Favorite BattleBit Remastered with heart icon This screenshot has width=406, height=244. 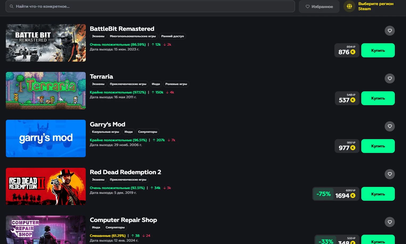[389, 31]
